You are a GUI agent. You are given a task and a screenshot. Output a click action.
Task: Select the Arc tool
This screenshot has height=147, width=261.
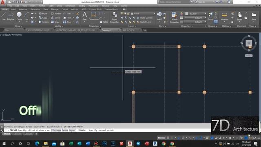coord(27,16)
